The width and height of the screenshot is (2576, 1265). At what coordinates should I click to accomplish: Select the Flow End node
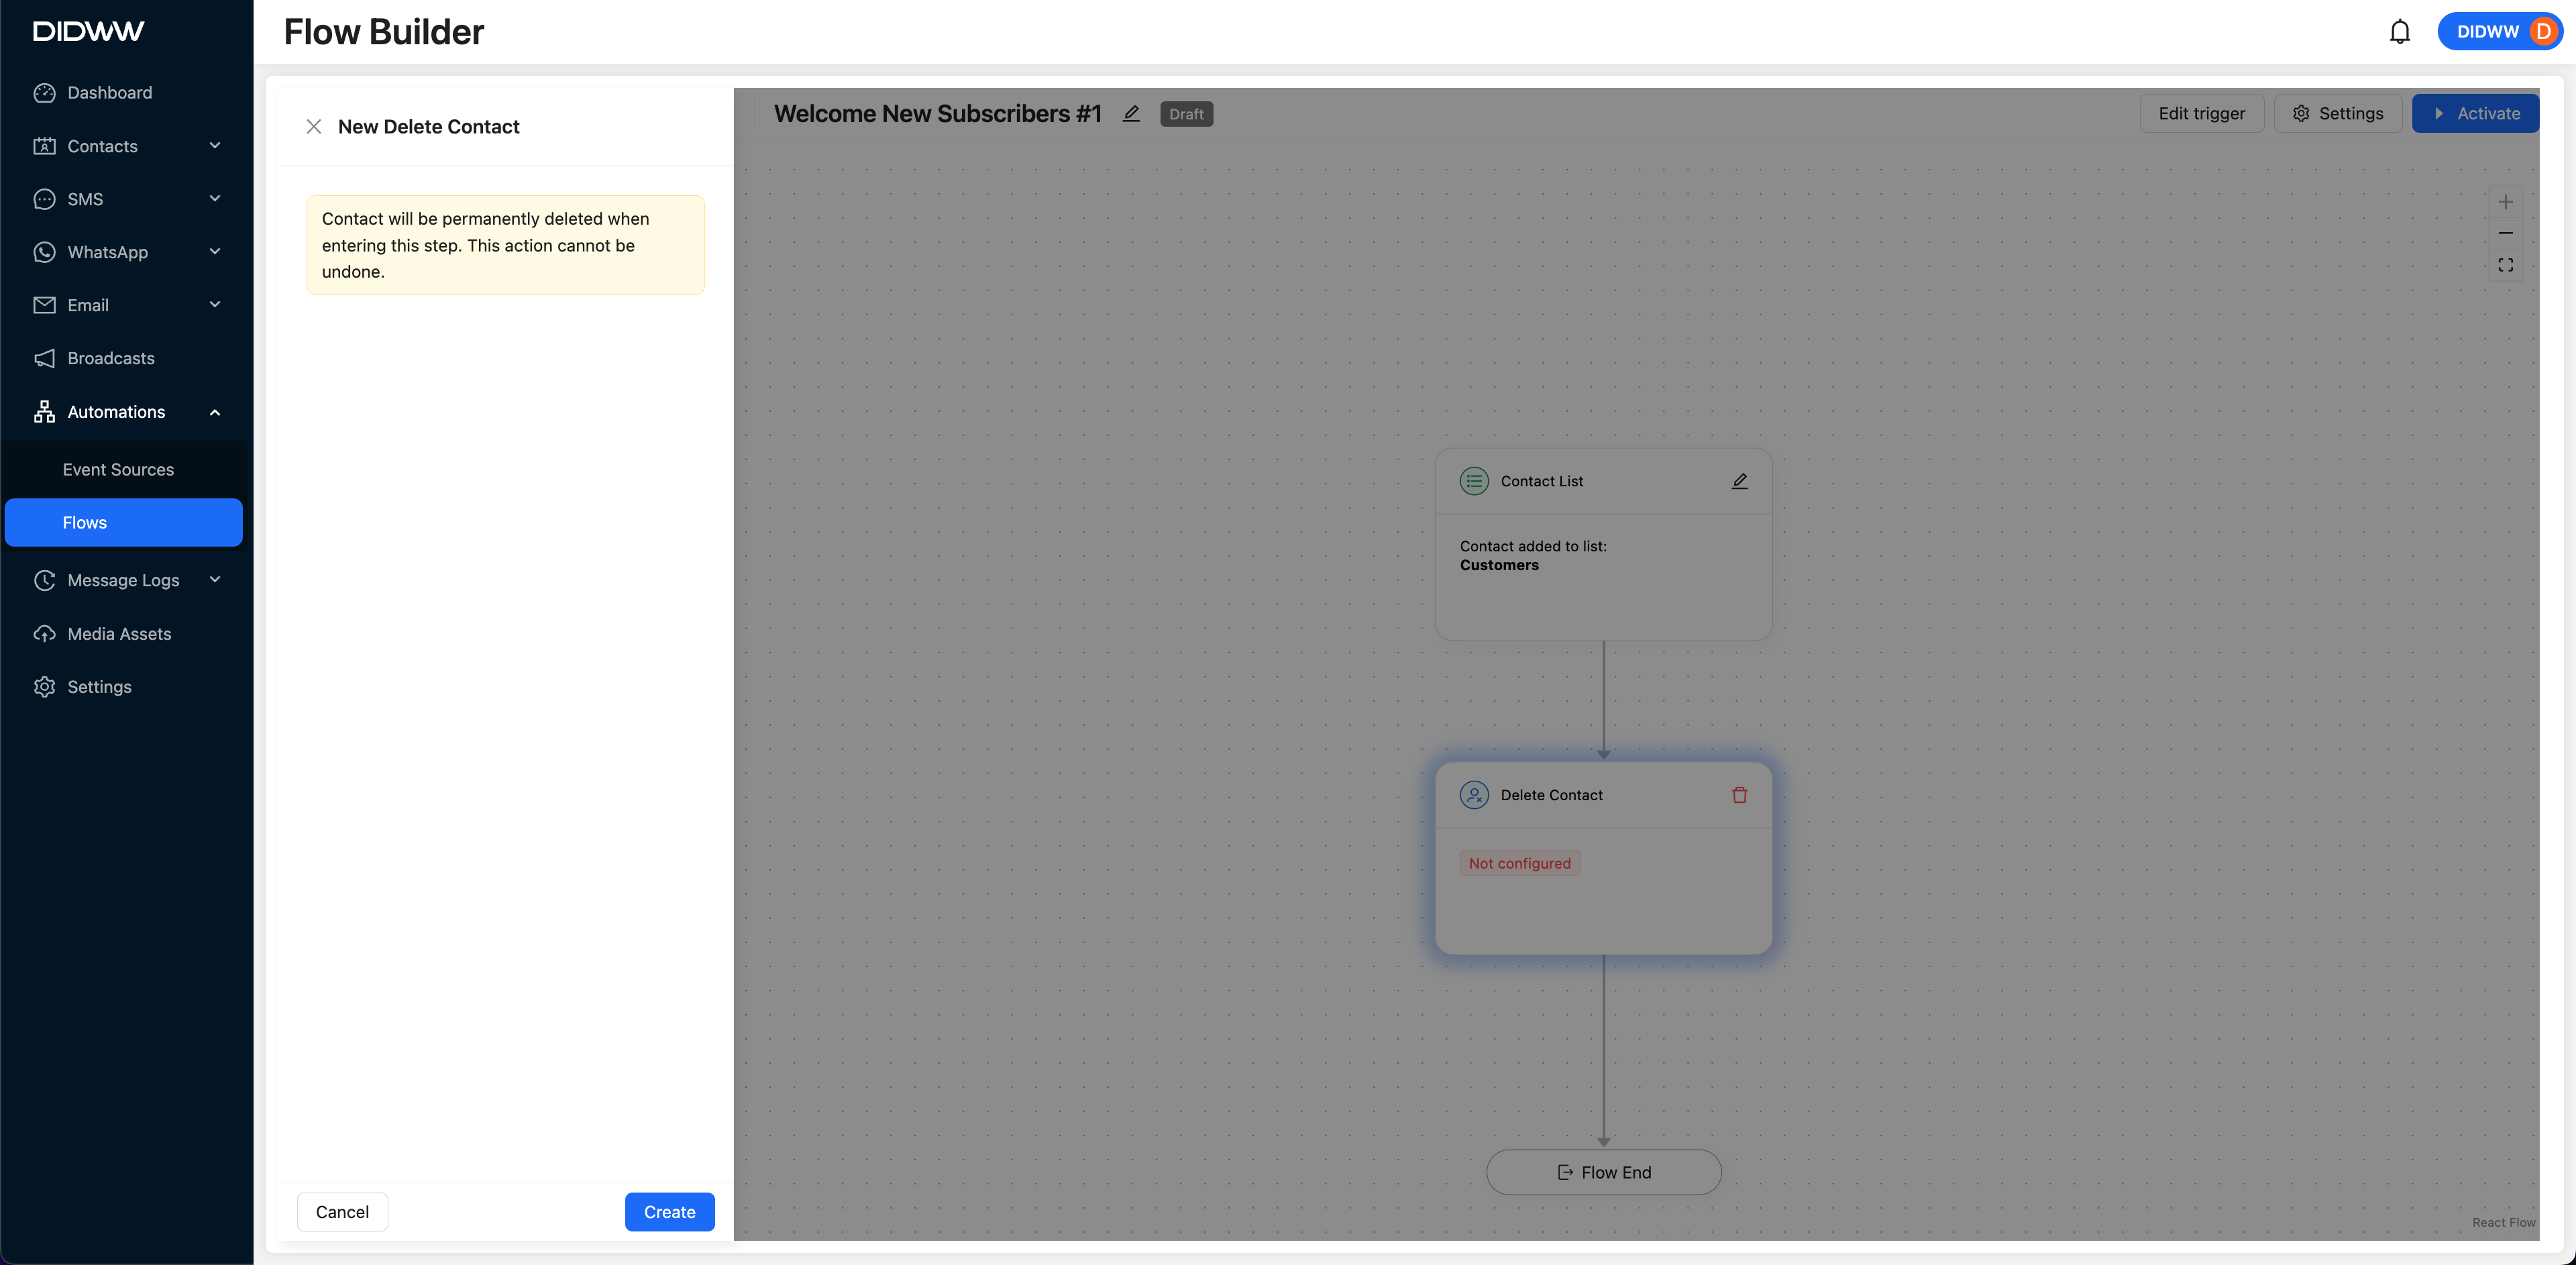[1603, 1172]
